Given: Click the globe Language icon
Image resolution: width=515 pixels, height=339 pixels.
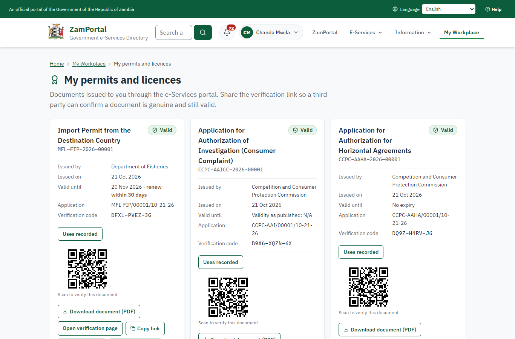Looking at the screenshot, I should [395, 9].
